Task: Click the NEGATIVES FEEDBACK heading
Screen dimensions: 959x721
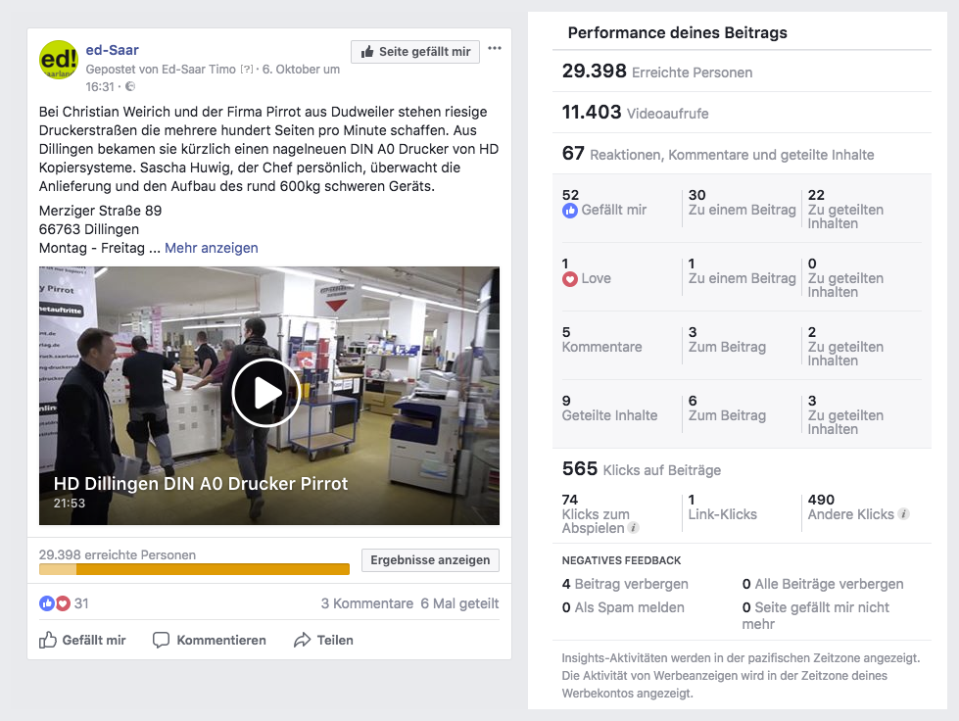Action: click(621, 560)
